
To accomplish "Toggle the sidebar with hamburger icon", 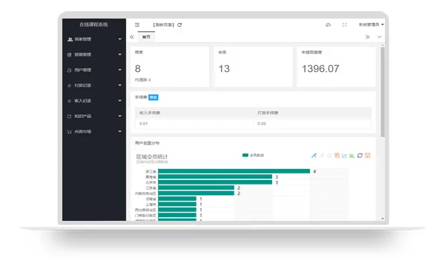I will pyautogui.click(x=137, y=25).
